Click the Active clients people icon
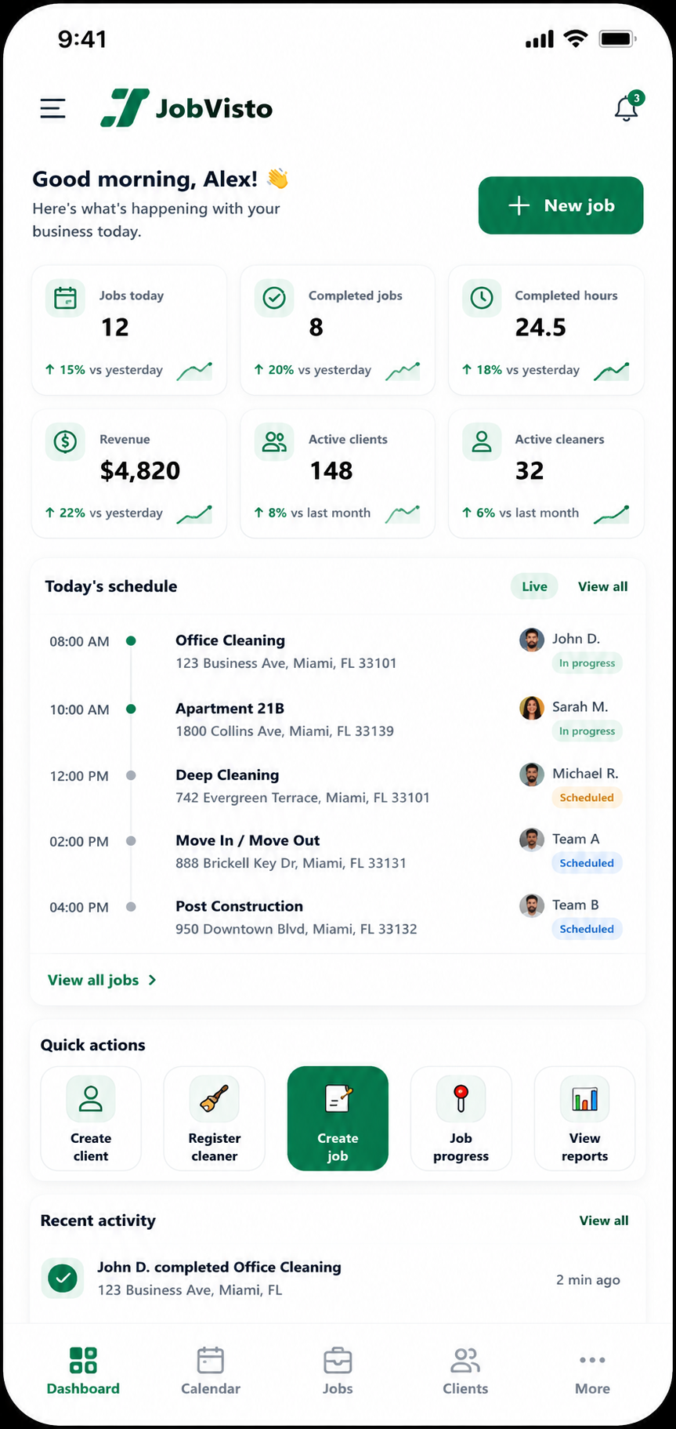Screen dimensions: 676x1429 (274, 441)
